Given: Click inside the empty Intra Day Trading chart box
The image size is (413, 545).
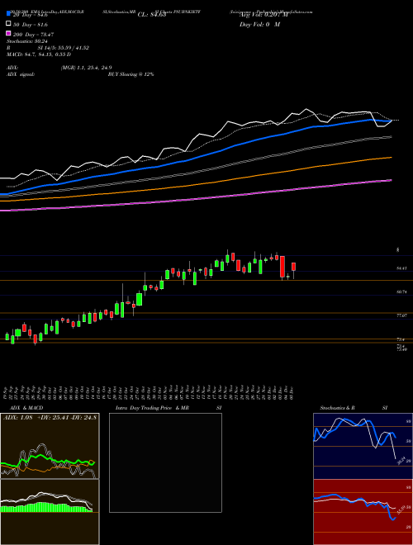Looking at the screenshot, I should click(165, 462).
